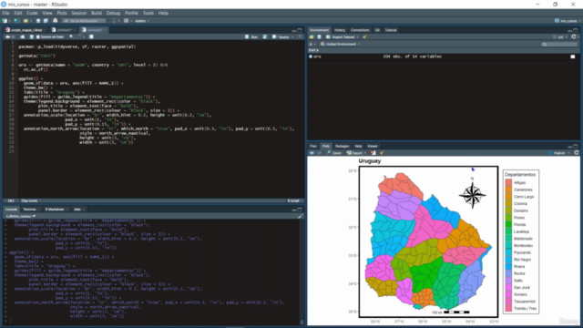Clear the console with the broom icon
This screenshot has height=328, width=583.
pyautogui.click(x=300, y=216)
